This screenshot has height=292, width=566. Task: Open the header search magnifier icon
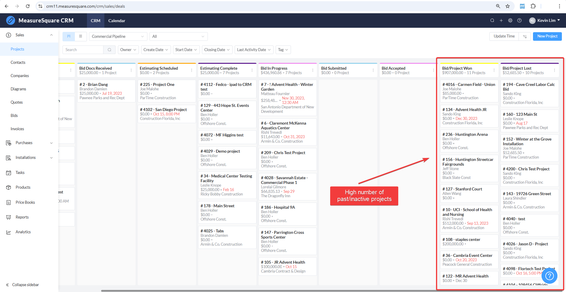(492, 20)
